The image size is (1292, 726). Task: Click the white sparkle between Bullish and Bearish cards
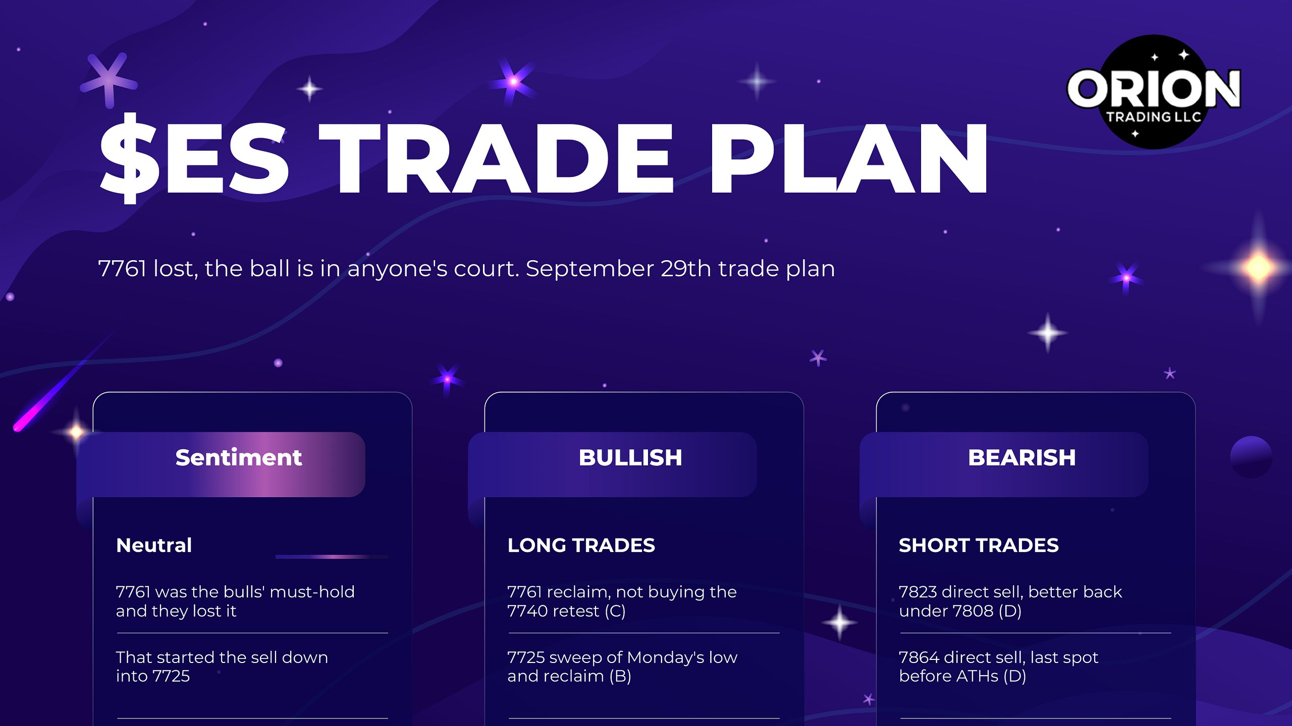click(839, 622)
